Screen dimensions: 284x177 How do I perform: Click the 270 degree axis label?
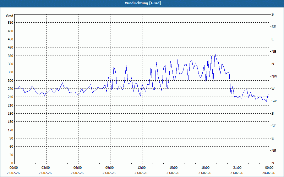pyautogui.click(x=11, y=89)
